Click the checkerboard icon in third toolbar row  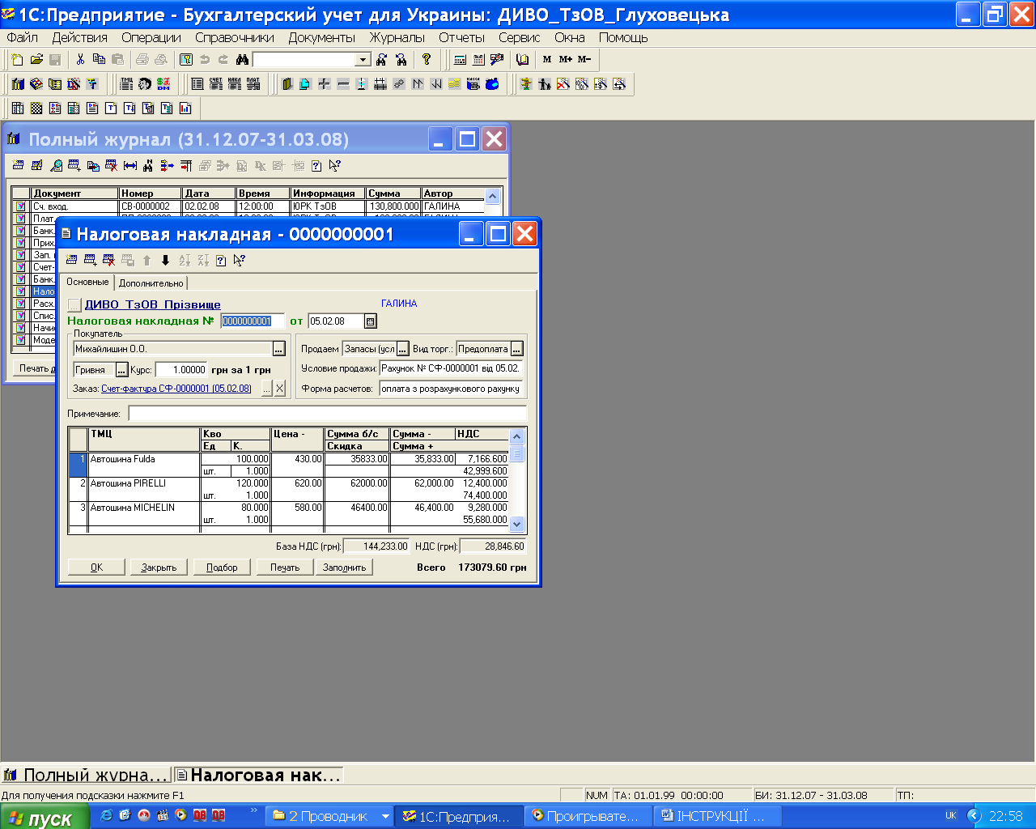pos(36,108)
